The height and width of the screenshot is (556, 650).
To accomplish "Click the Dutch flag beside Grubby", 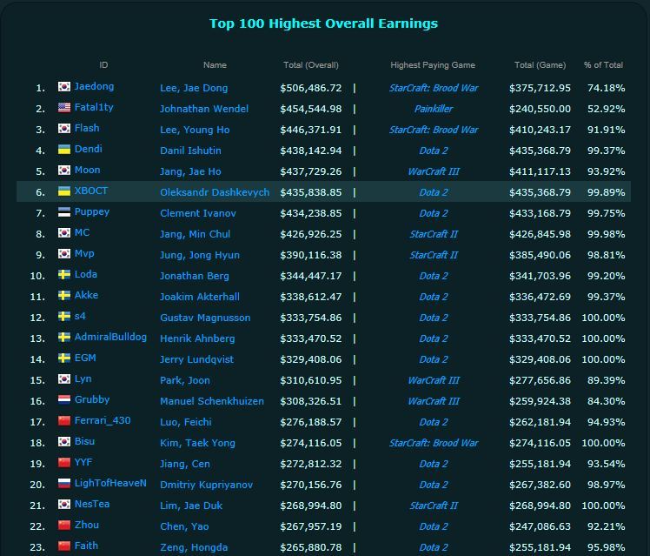I will click(x=64, y=400).
